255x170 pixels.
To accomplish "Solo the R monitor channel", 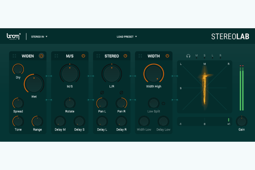I will point(220,56).
